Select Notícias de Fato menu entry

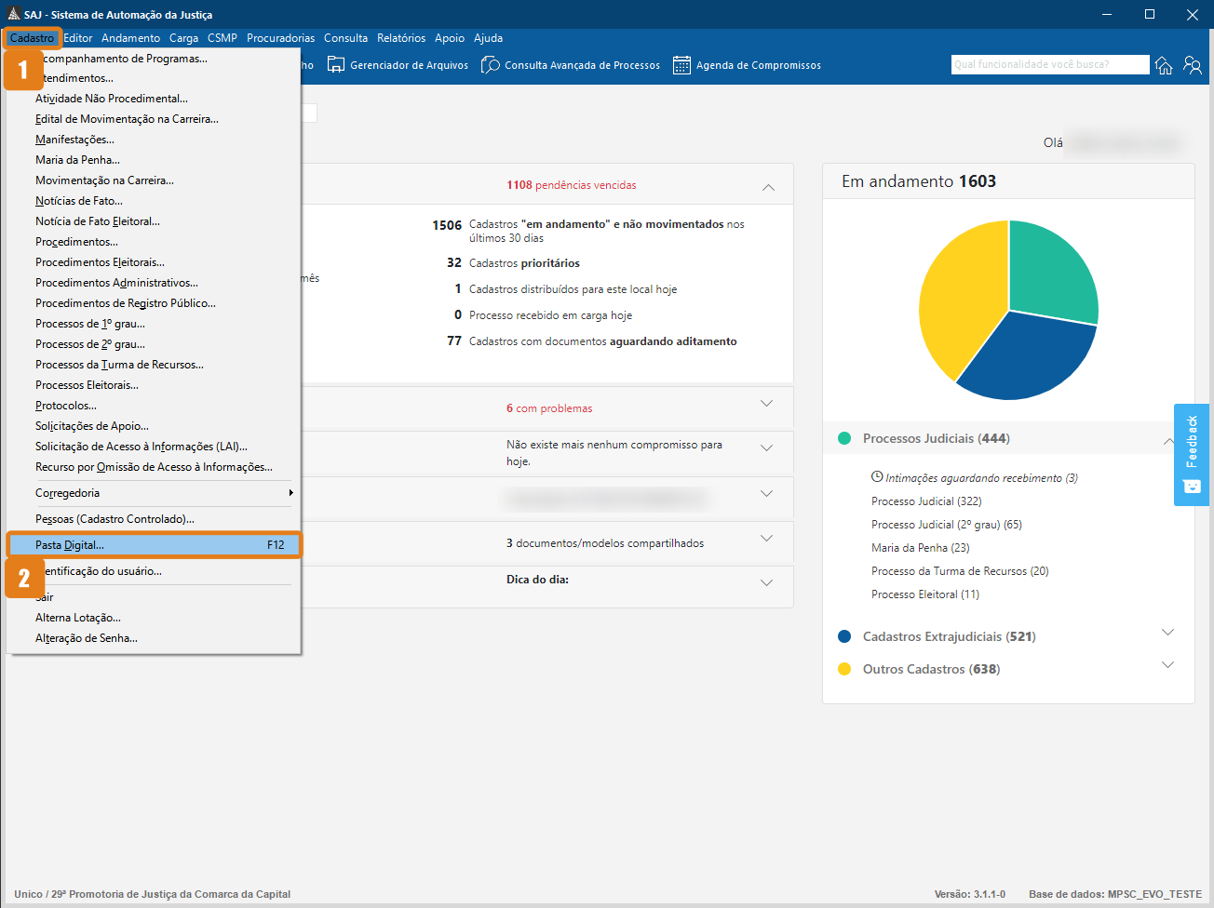click(154, 201)
